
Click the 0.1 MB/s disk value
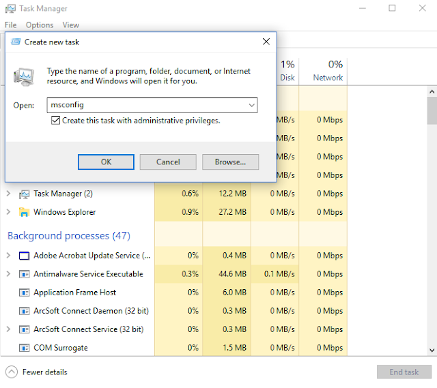(279, 274)
